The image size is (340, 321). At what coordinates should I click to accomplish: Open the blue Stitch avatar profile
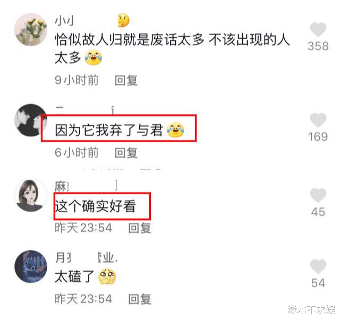pyautogui.click(x=31, y=267)
